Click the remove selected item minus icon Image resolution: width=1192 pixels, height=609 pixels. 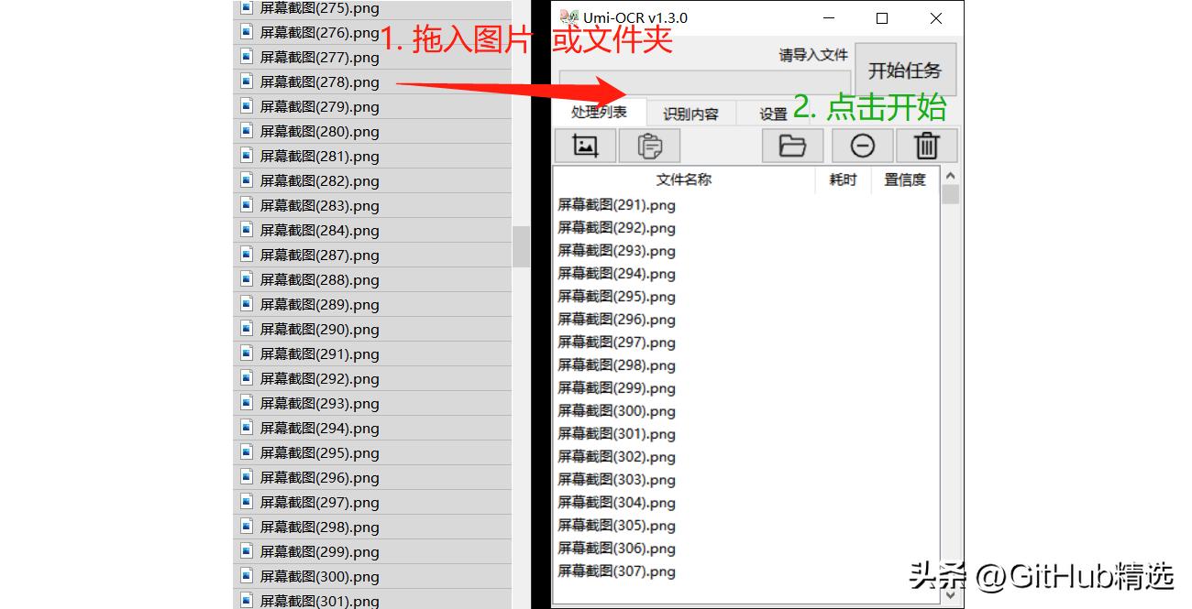[x=861, y=145]
